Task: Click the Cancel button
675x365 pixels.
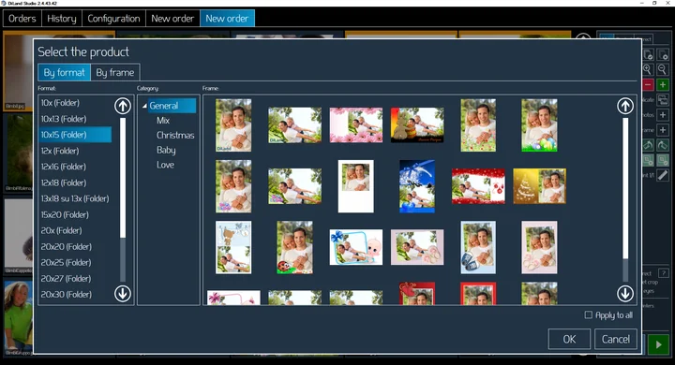Action: (616, 339)
